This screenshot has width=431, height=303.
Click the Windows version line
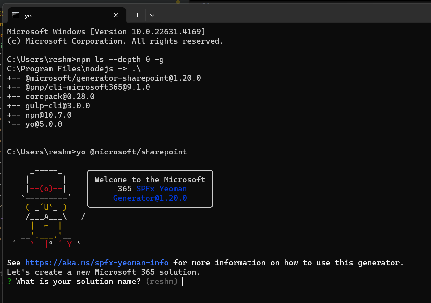pos(106,32)
